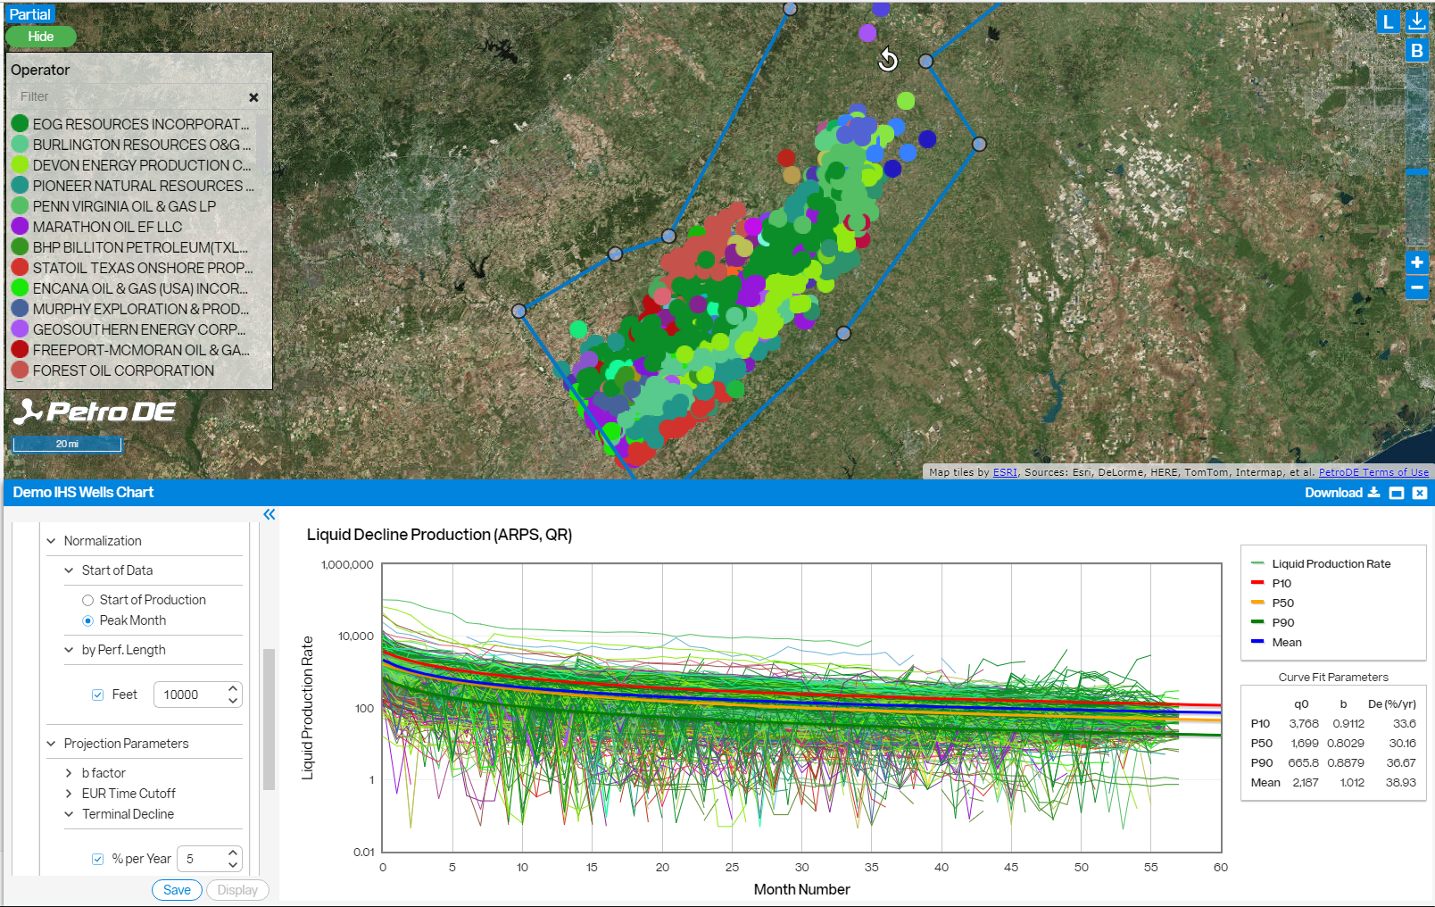Toggle the Feet checkbox
The height and width of the screenshot is (907, 1435).
pos(98,695)
